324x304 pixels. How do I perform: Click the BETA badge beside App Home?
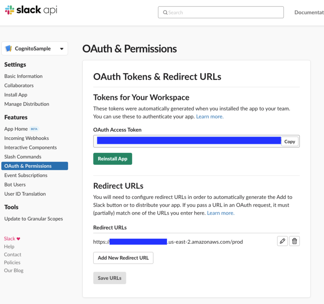34,129
